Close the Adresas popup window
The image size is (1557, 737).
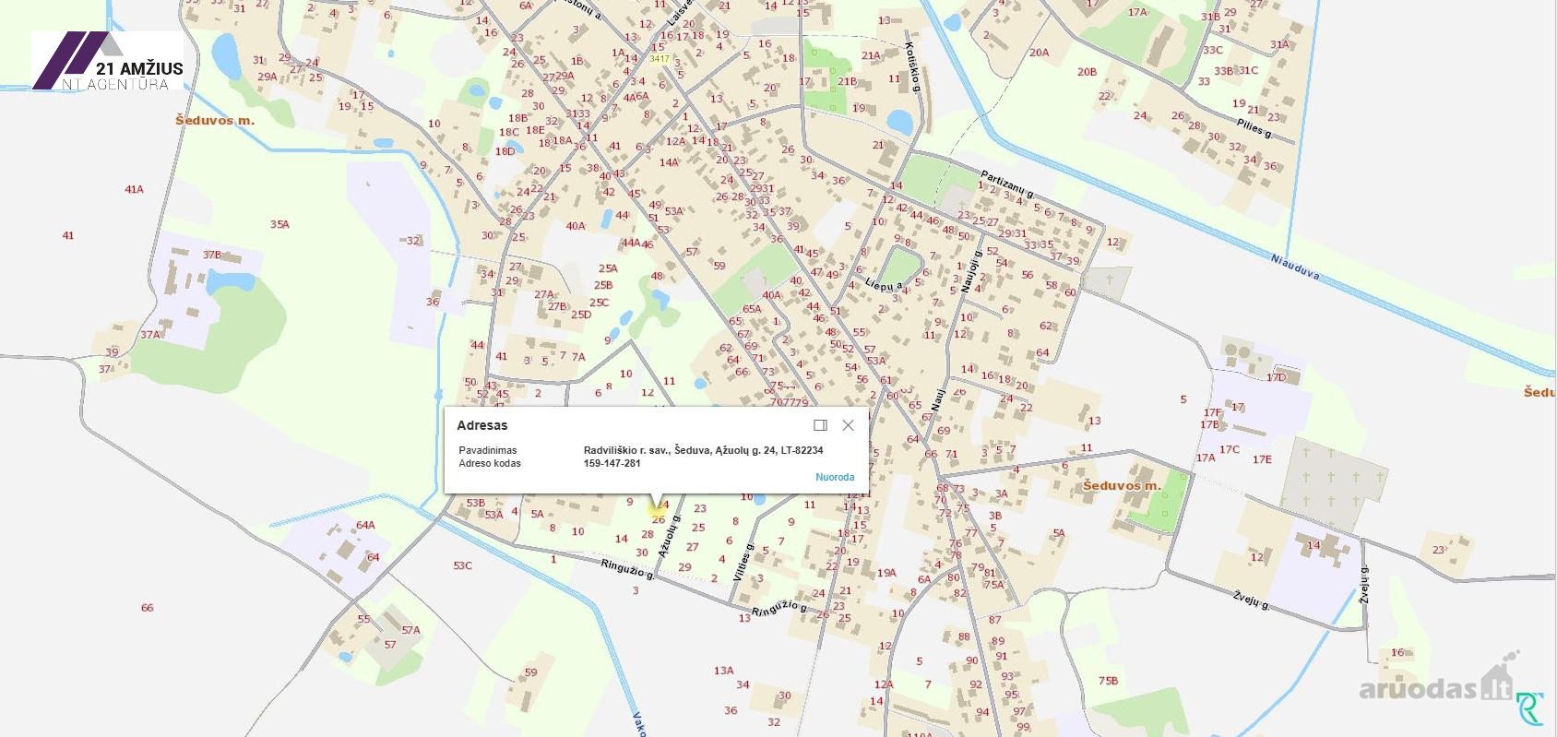click(848, 425)
